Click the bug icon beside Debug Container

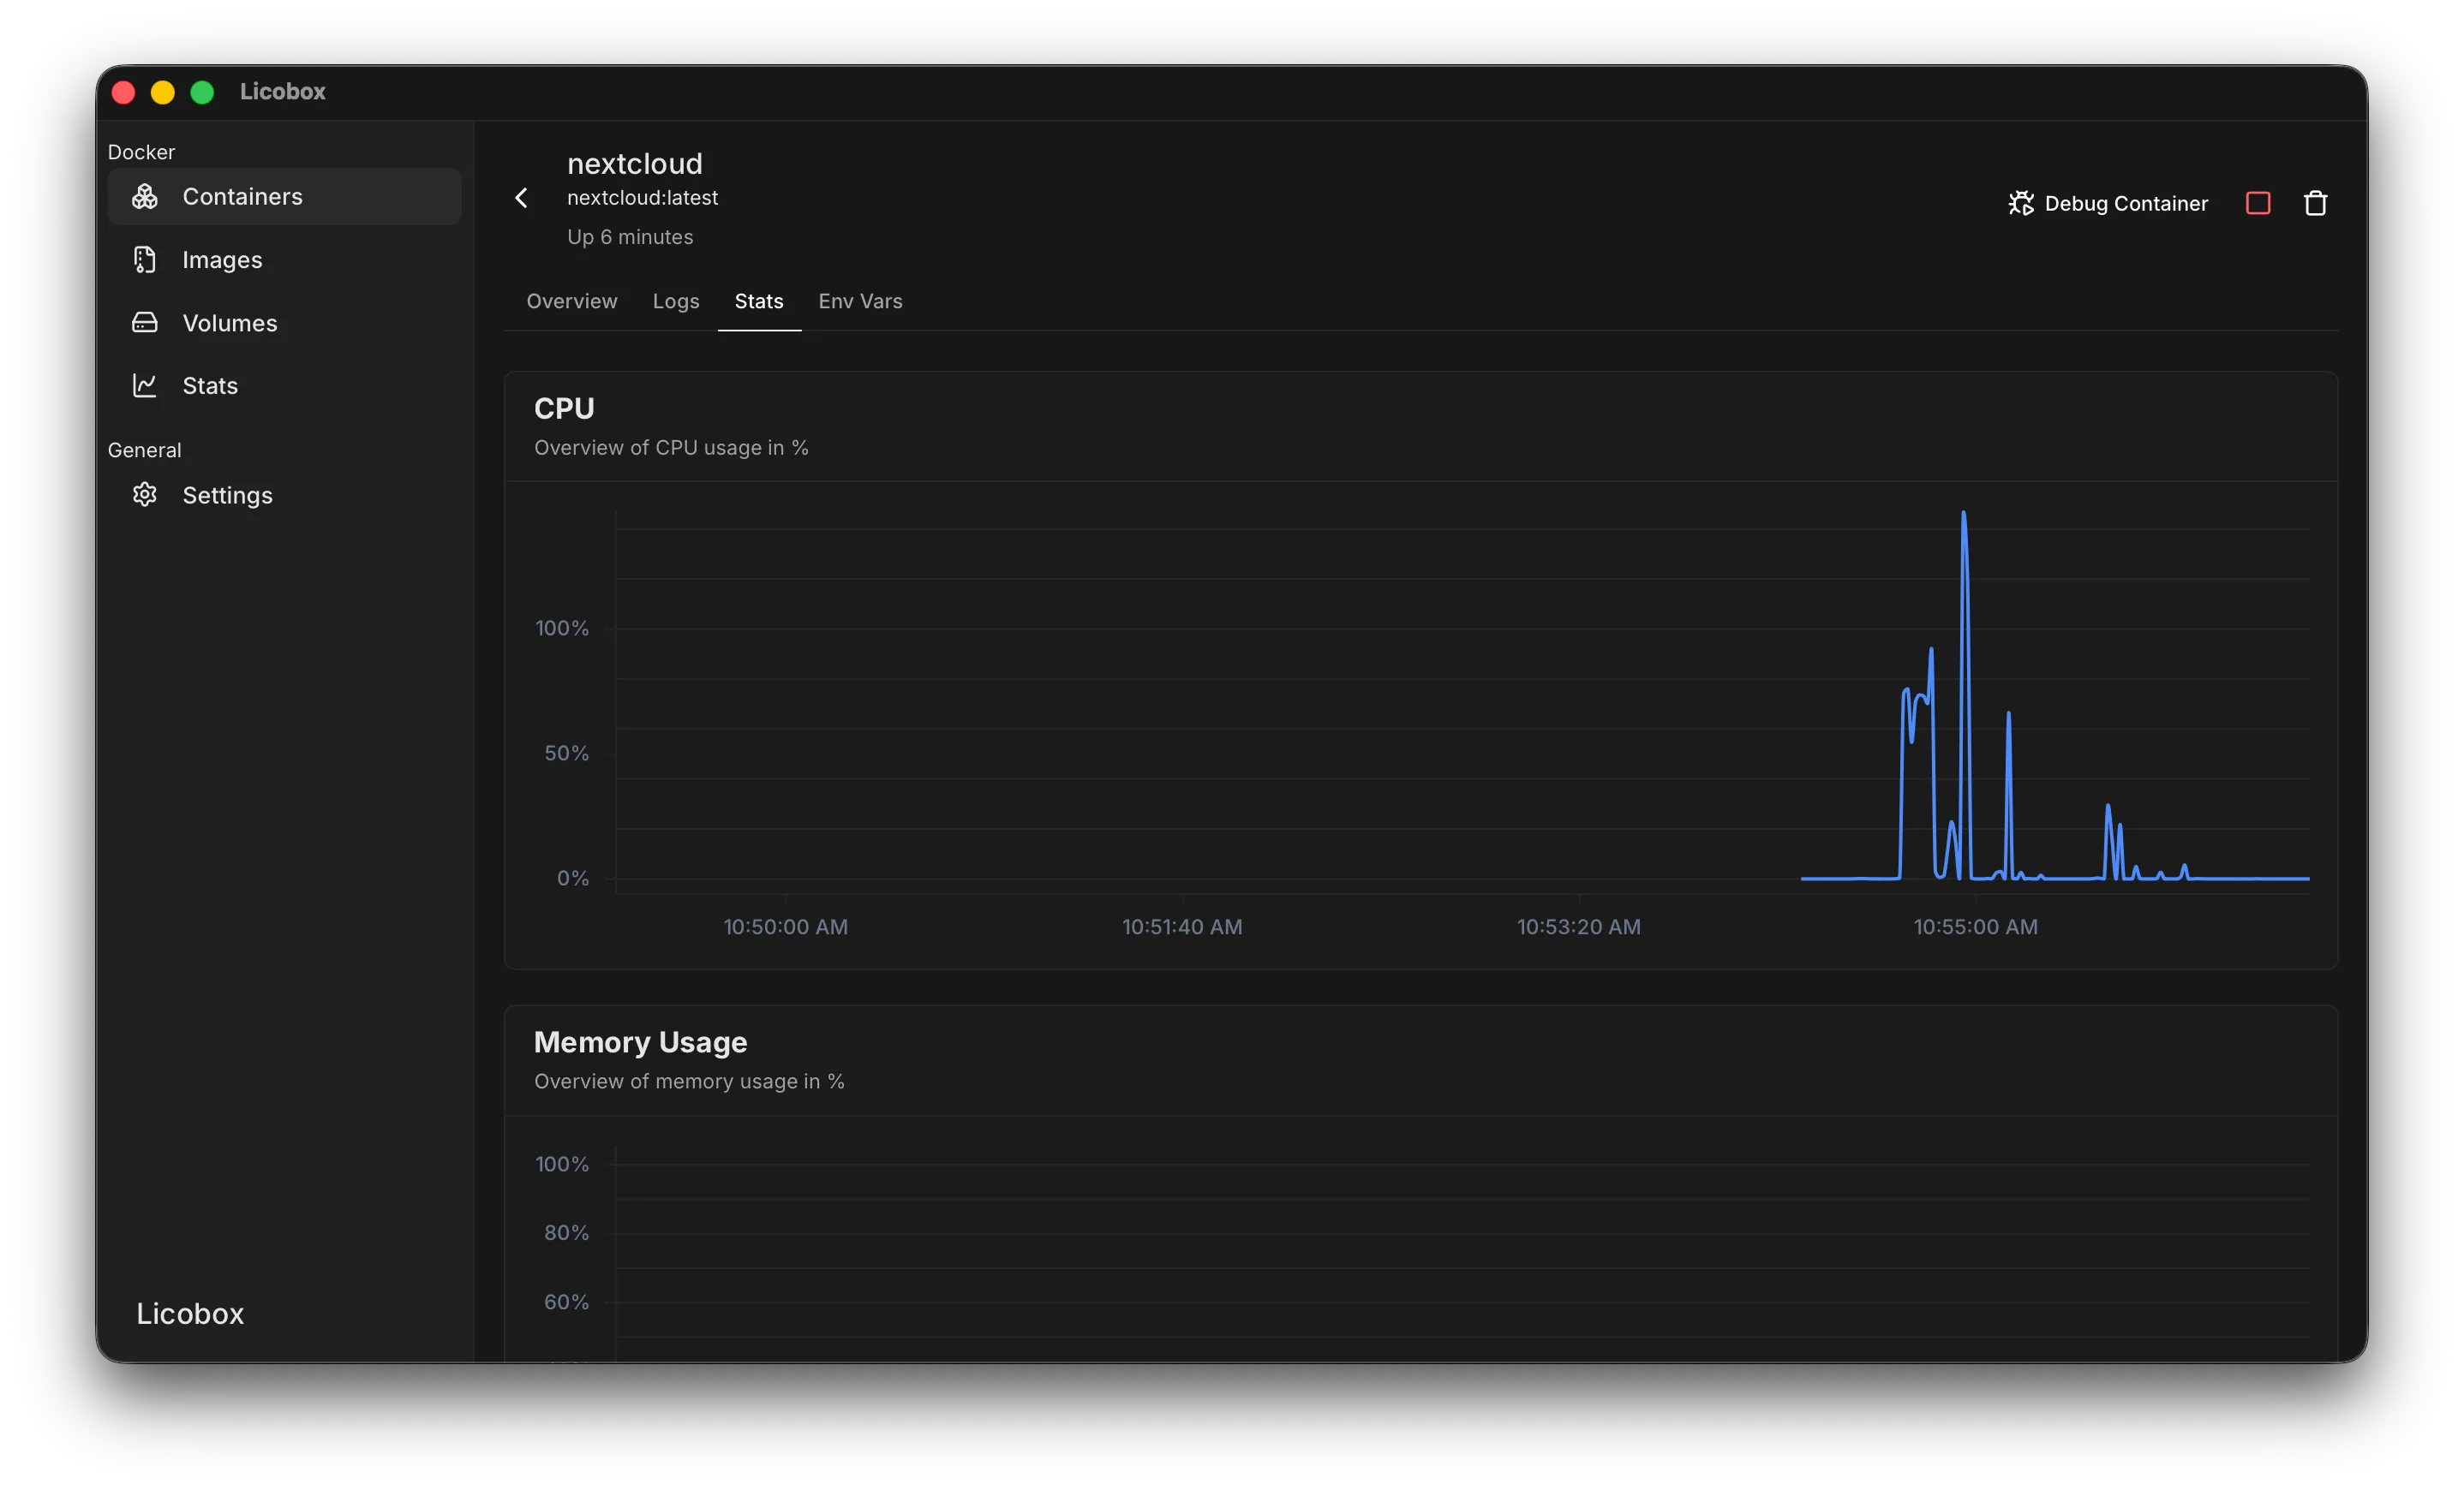(2021, 203)
